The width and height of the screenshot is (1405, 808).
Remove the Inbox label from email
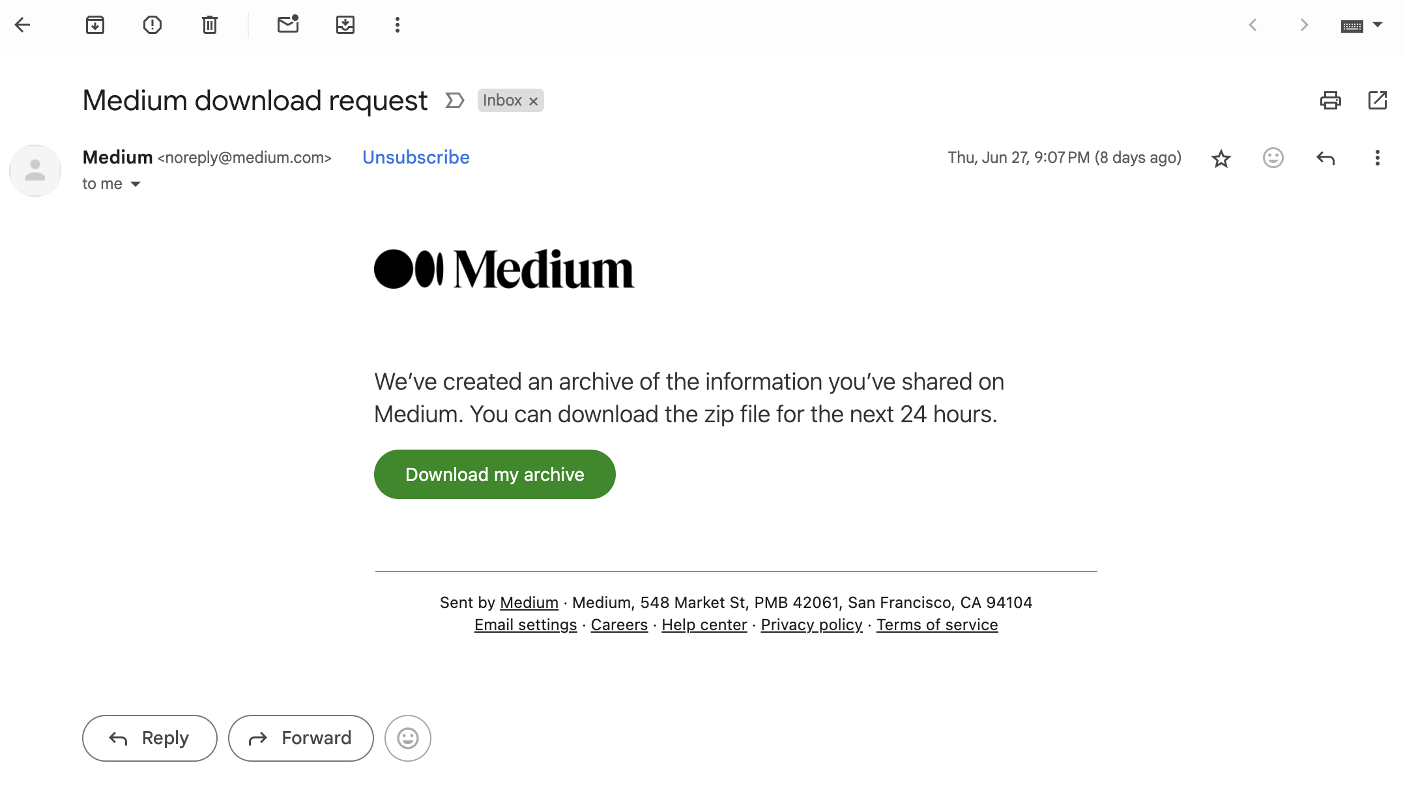(534, 101)
